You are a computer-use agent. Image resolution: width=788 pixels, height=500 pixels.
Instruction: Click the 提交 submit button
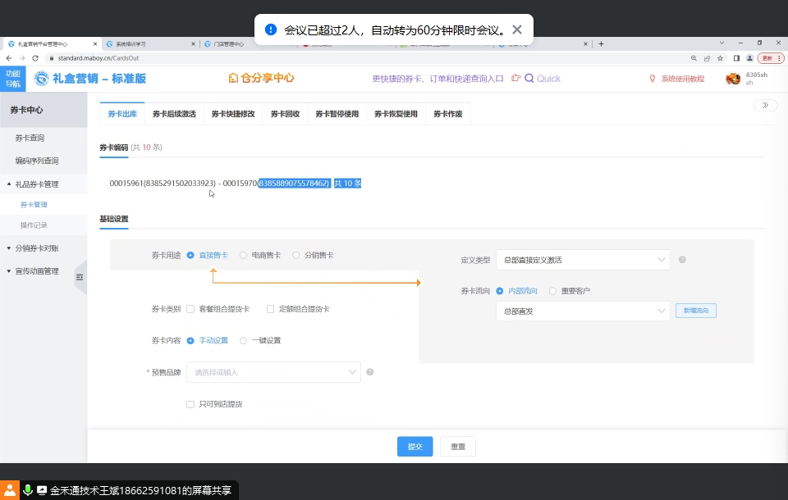415,447
